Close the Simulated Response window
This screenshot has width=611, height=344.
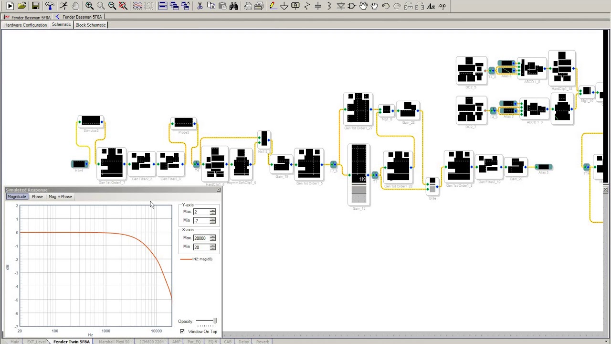[x=219, y=190]
